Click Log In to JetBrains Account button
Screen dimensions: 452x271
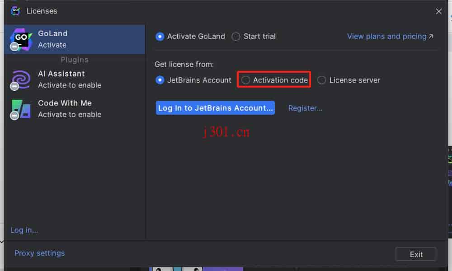click(215, 108)
